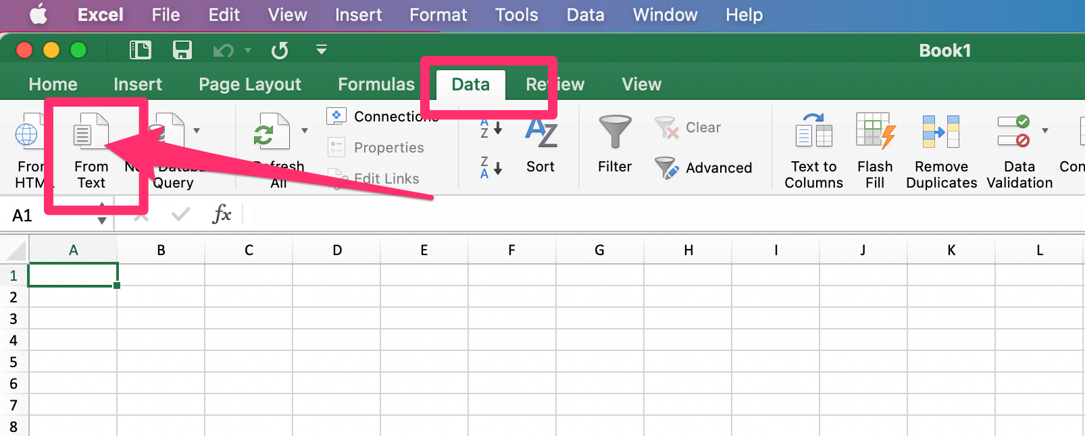Click the Connections button

click(x=383, y=117)
